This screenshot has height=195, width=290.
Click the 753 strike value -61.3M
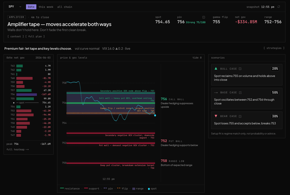point(46,111)
